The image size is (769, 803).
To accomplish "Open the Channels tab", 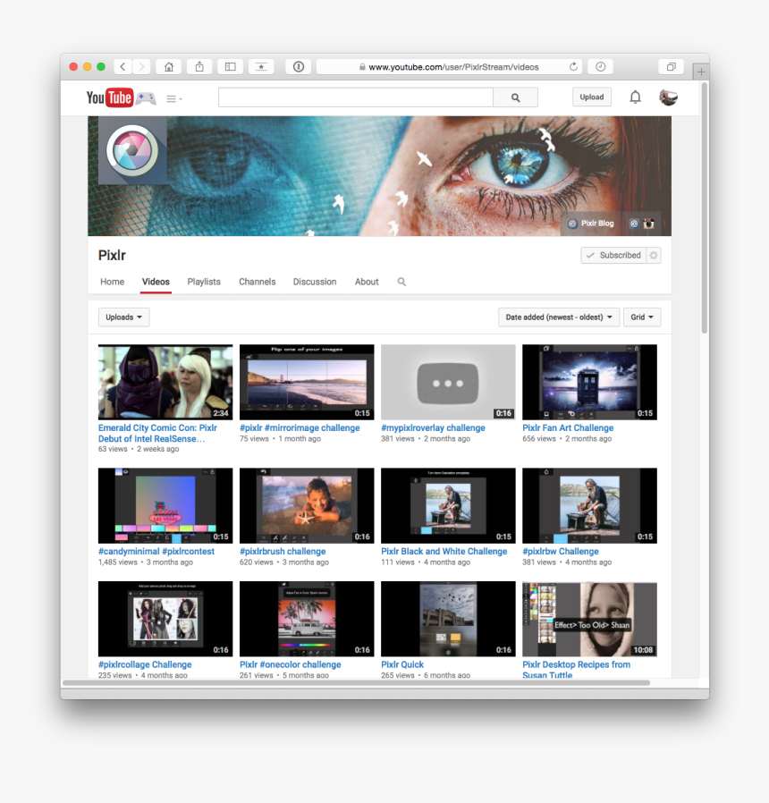I will [x=257, y=282].
